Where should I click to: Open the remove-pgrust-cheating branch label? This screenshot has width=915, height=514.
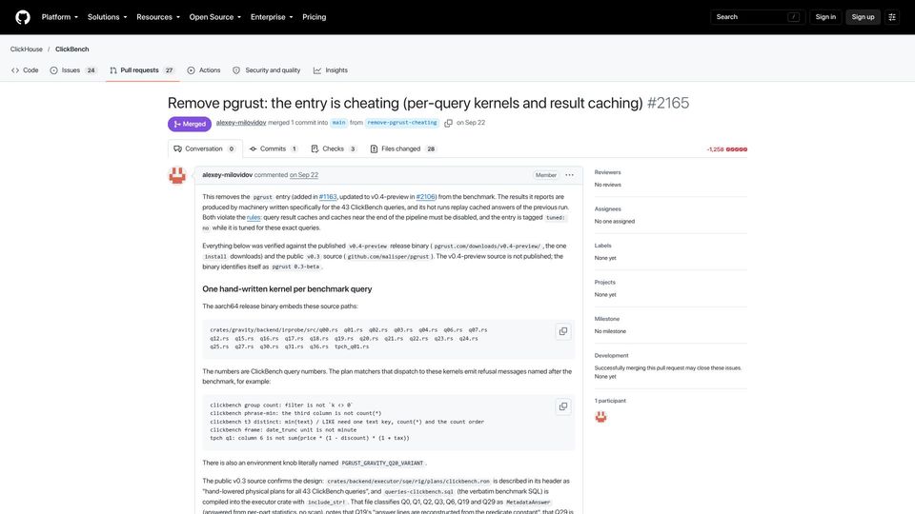[x=402, y=123]
